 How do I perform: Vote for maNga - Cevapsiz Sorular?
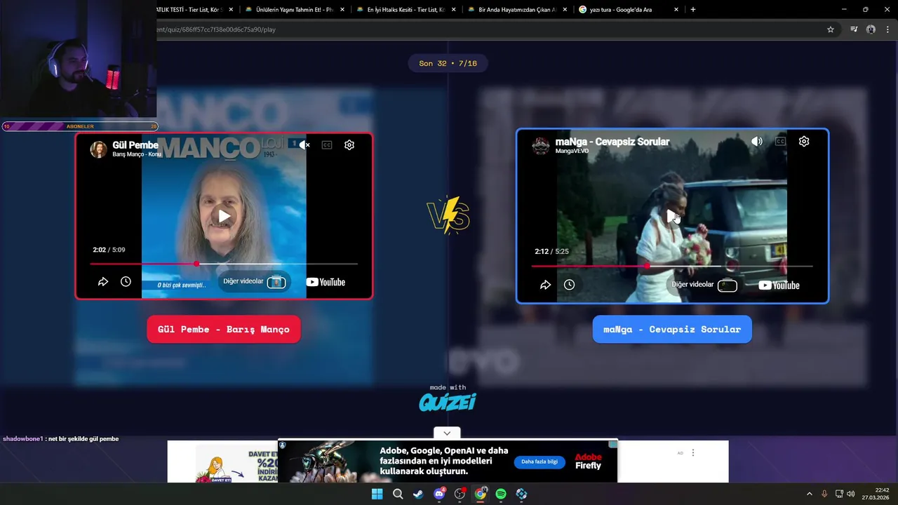click(x=672, y=329)
